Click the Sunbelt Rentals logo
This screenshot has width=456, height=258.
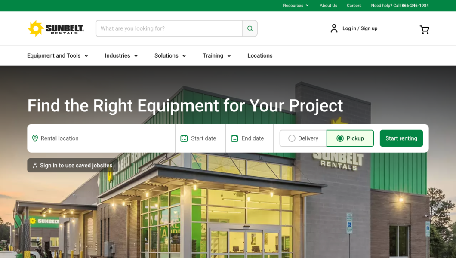coord(55,28)
